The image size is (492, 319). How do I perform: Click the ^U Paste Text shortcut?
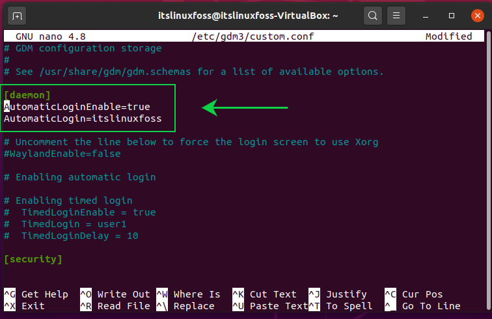270,306
